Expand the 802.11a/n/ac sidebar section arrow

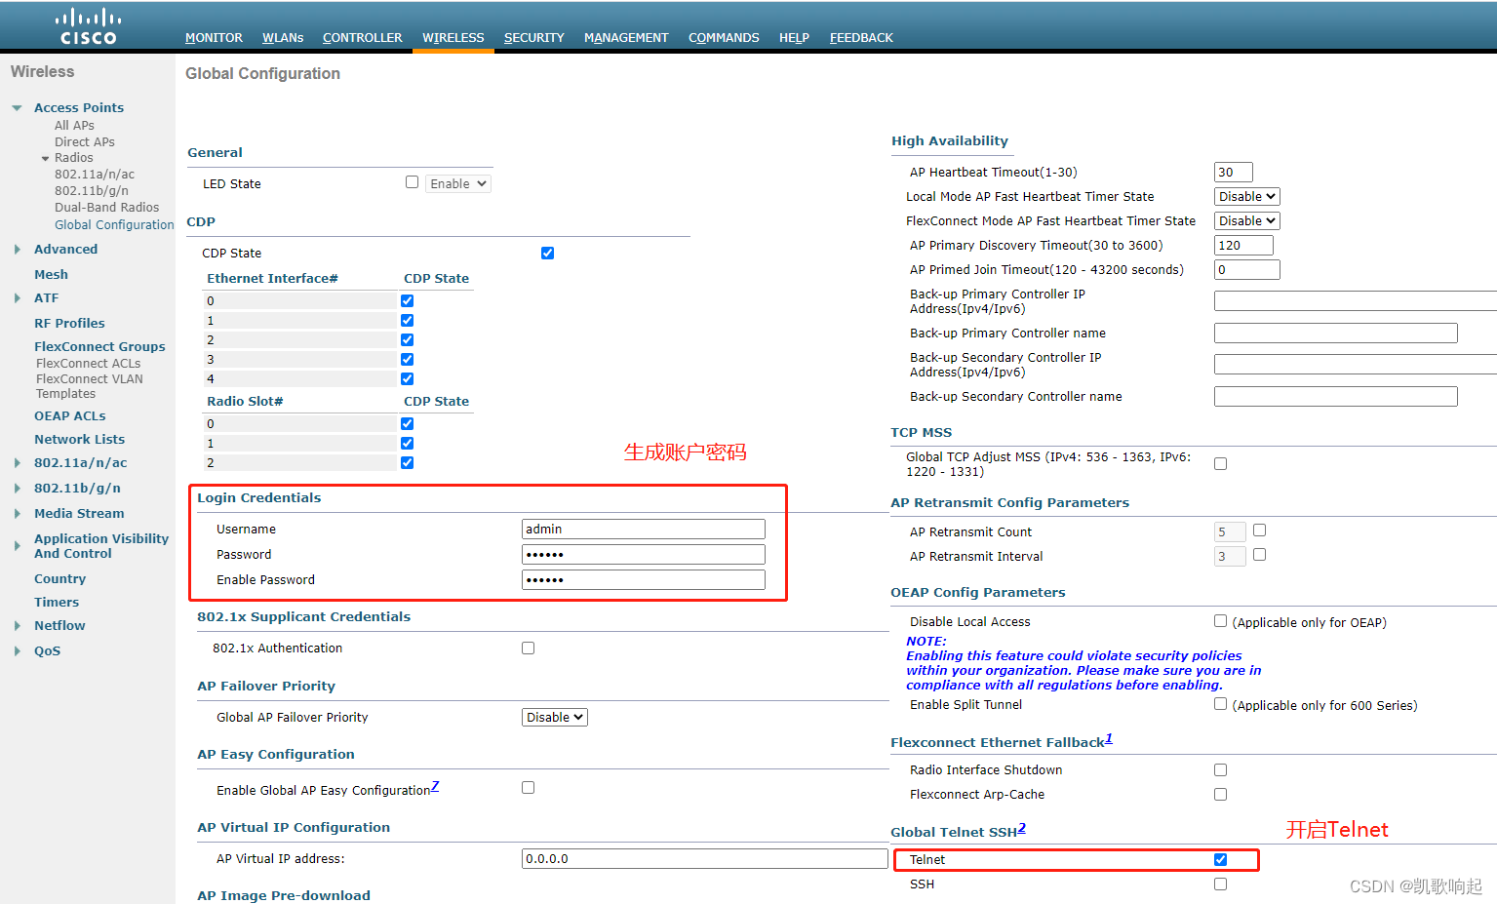tap(17, 463)
